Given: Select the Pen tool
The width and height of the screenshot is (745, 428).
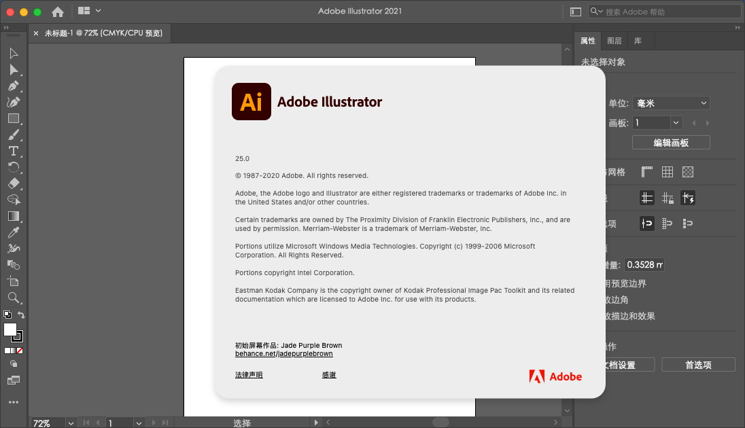Looking at the screenshot, I should [x=14, y=86].
